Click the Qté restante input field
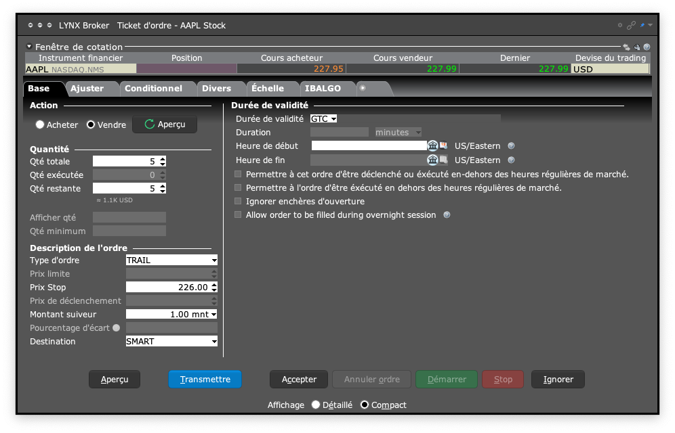675x433 pixels. (125, 188)
